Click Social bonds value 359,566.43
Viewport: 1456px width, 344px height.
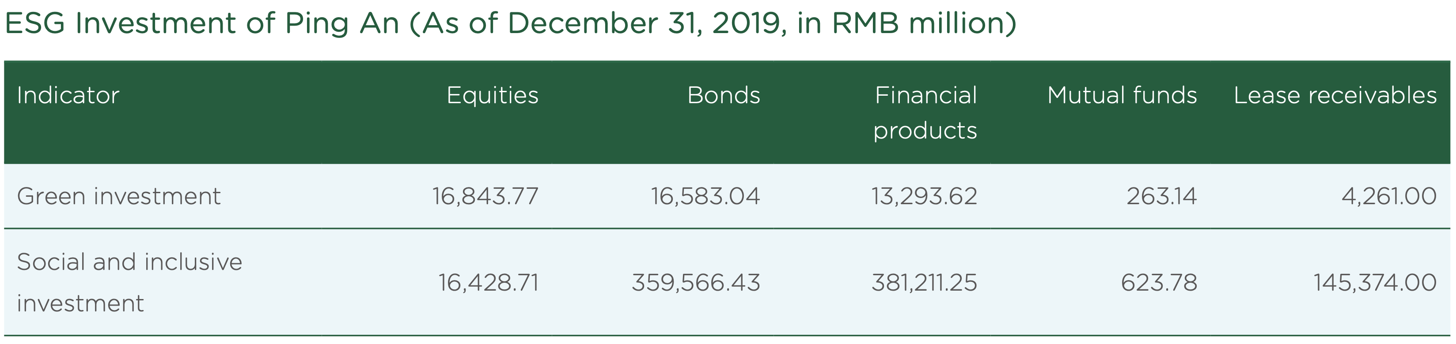click(x=696, y=283)
